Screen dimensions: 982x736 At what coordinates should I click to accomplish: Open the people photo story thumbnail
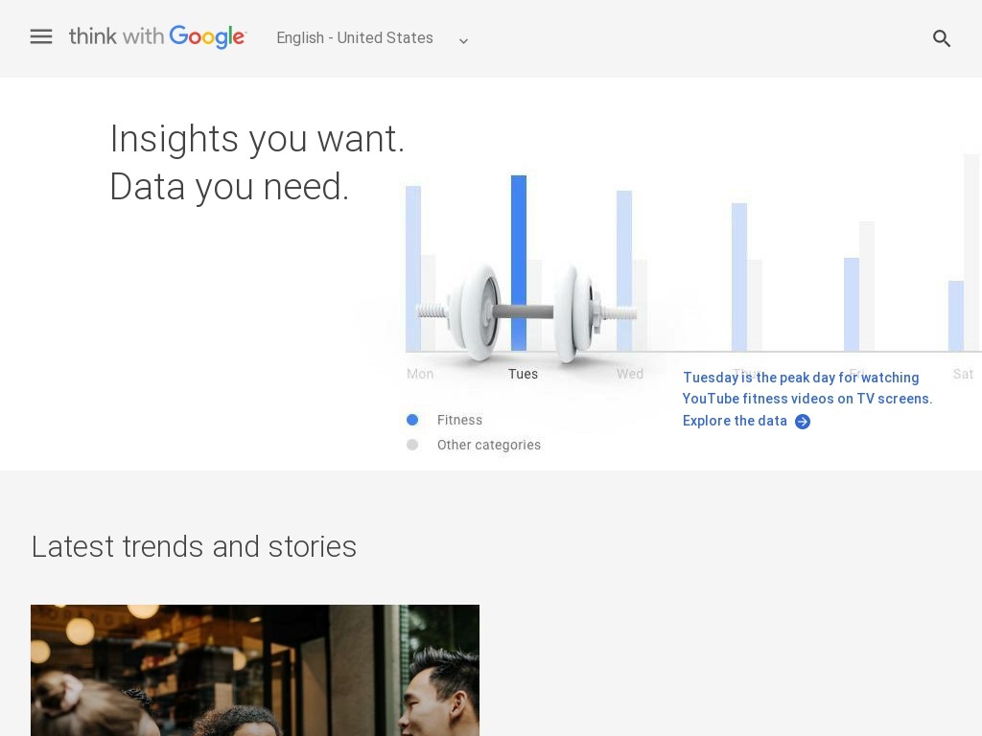255,670
